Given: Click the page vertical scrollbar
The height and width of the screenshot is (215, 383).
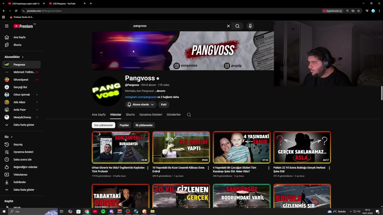Looking at the screenshot, I should click(x=382, y=93).
